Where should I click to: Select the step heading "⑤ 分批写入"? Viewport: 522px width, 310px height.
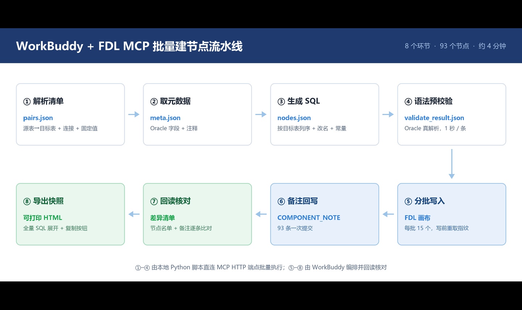(424, 201)
